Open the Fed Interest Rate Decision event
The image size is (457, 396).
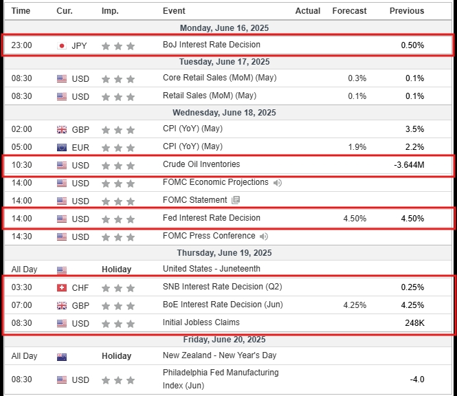tap(211, 218)
